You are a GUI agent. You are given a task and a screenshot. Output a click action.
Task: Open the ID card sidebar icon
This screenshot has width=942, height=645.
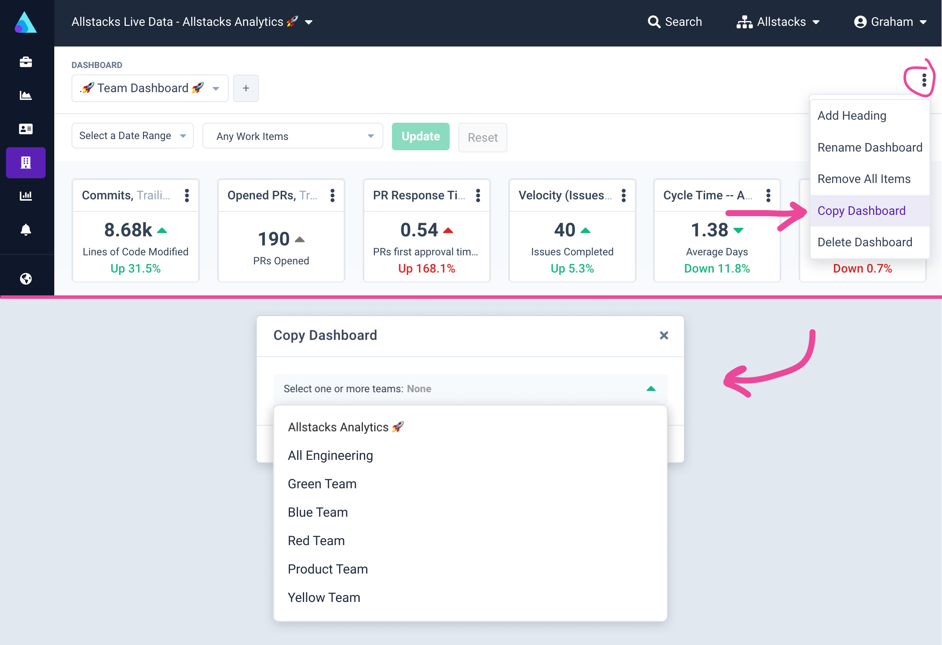coord(26,129)
